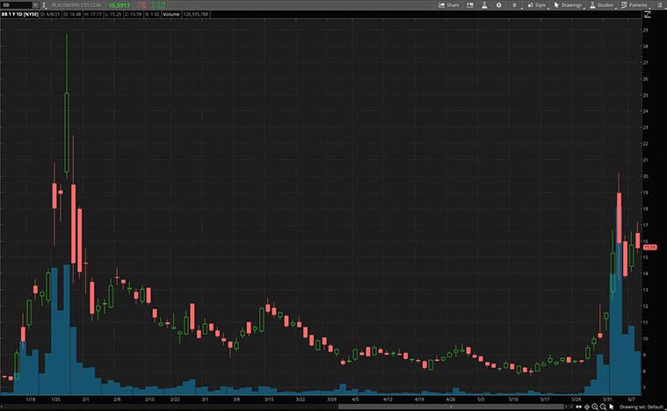
Task: Open the flask analysis icon in toolbar
Action: coord(482,5)
